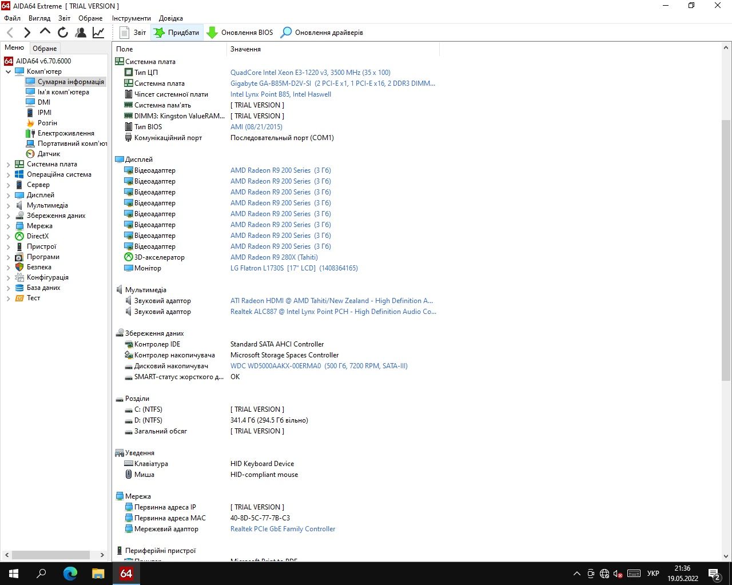Open Realtek PCIe GbE Family Controller link
732x585 pixels.
[283, 529]
